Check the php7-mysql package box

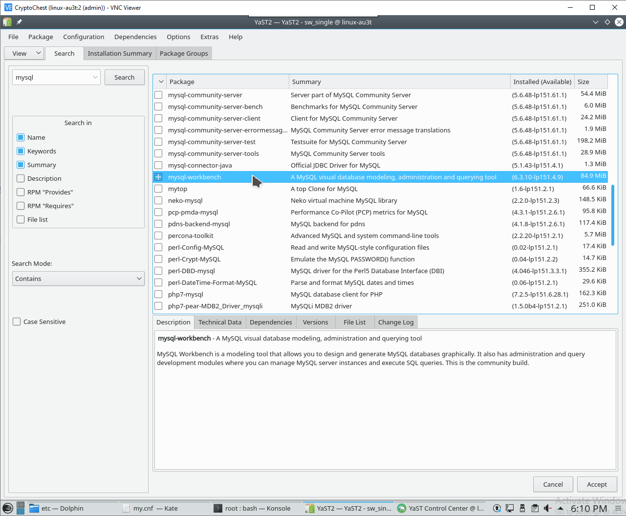[x=158, y=294]
